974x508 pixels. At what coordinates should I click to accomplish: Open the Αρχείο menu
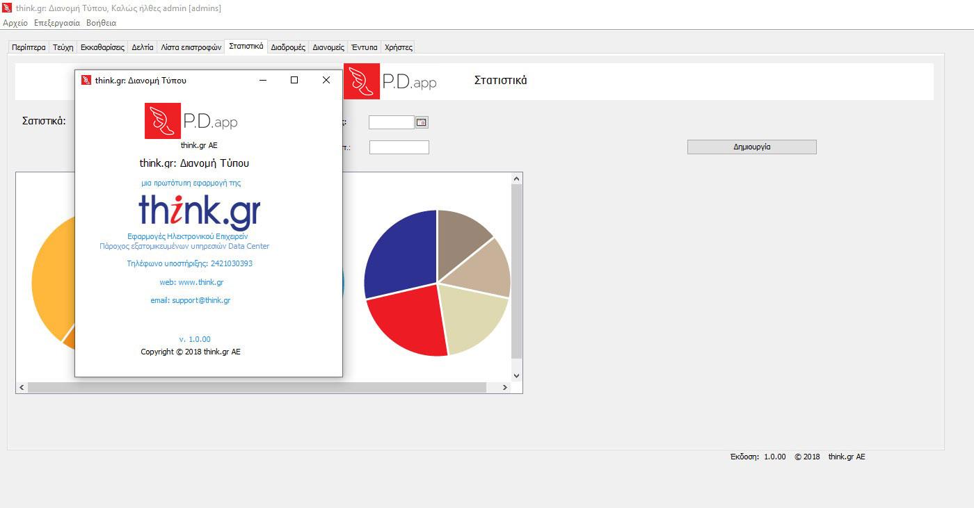[x=15, y=23]
